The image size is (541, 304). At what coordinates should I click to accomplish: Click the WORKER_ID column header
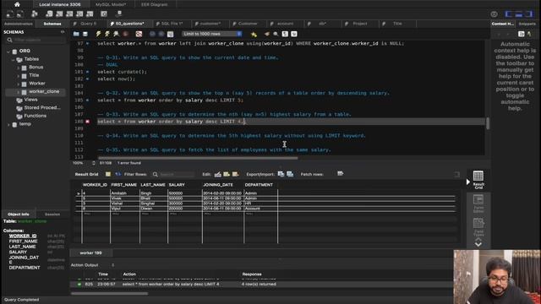[x=95, y=185]
